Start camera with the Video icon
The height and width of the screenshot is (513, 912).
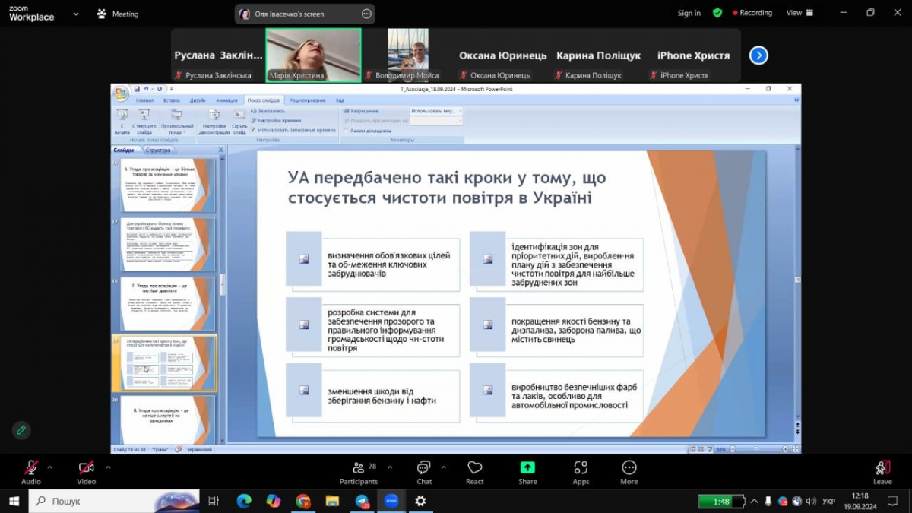click(86, 469)
